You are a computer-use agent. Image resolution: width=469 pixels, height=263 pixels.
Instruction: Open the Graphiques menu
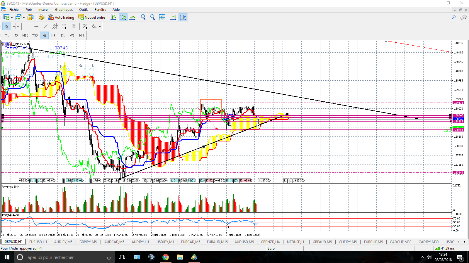(64, 10)
